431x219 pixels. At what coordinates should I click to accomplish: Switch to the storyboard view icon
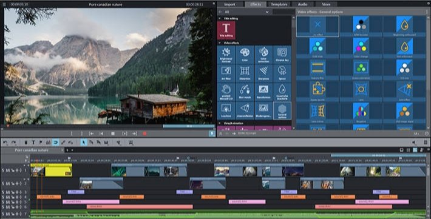[402, 150]
